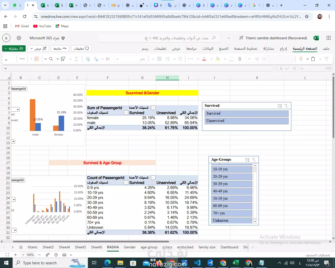
Task: Open column labels filter in Sum of PassengerId table
Action: point(153,108)
